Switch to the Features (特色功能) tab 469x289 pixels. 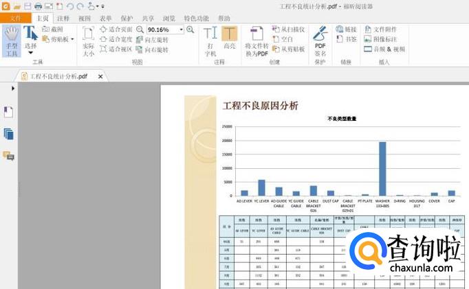click(196, 19)
